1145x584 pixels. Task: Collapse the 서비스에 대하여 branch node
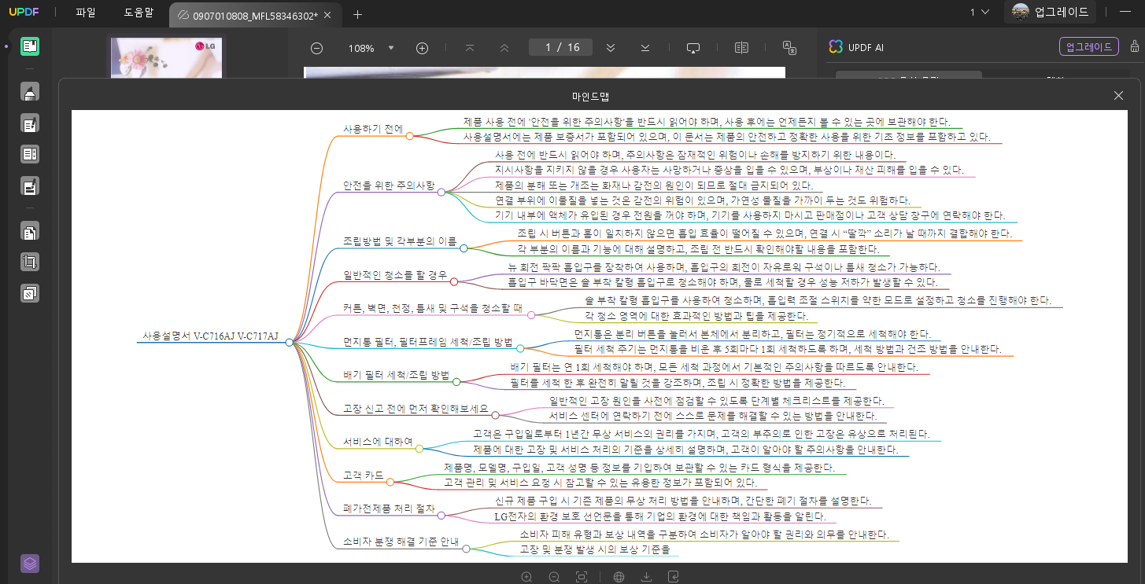[419, 449]
